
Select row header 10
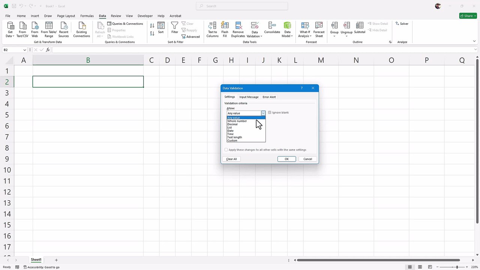pyautogui.click(x=7, y=170)
